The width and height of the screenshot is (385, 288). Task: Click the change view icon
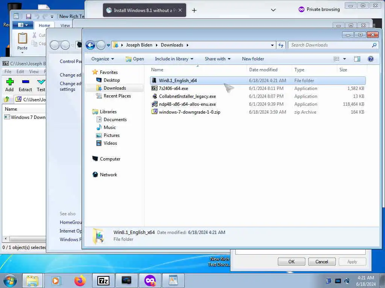click(x=336, y=59)
